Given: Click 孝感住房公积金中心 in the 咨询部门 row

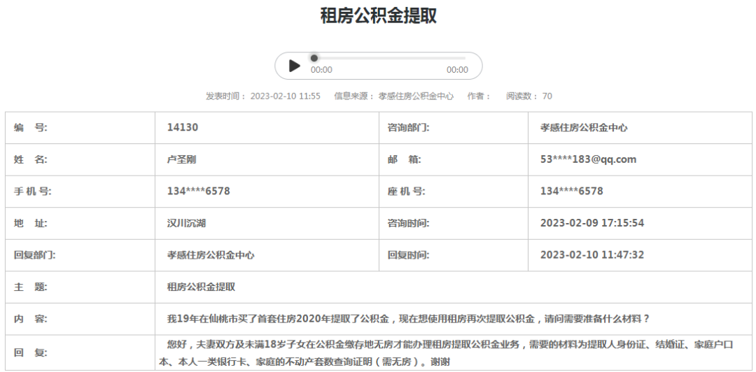Looking at the screenshot, I should [x=584, y=127].
